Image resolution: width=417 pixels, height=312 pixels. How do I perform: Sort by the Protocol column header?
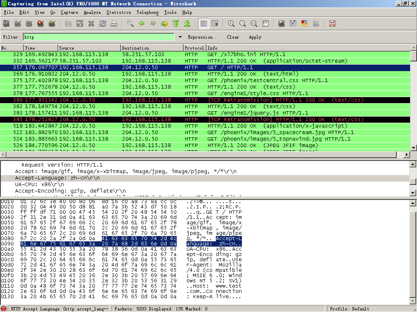[x=195, y=48]
